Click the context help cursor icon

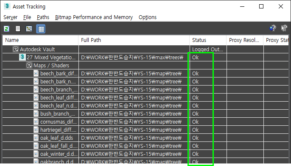point(284,28)
